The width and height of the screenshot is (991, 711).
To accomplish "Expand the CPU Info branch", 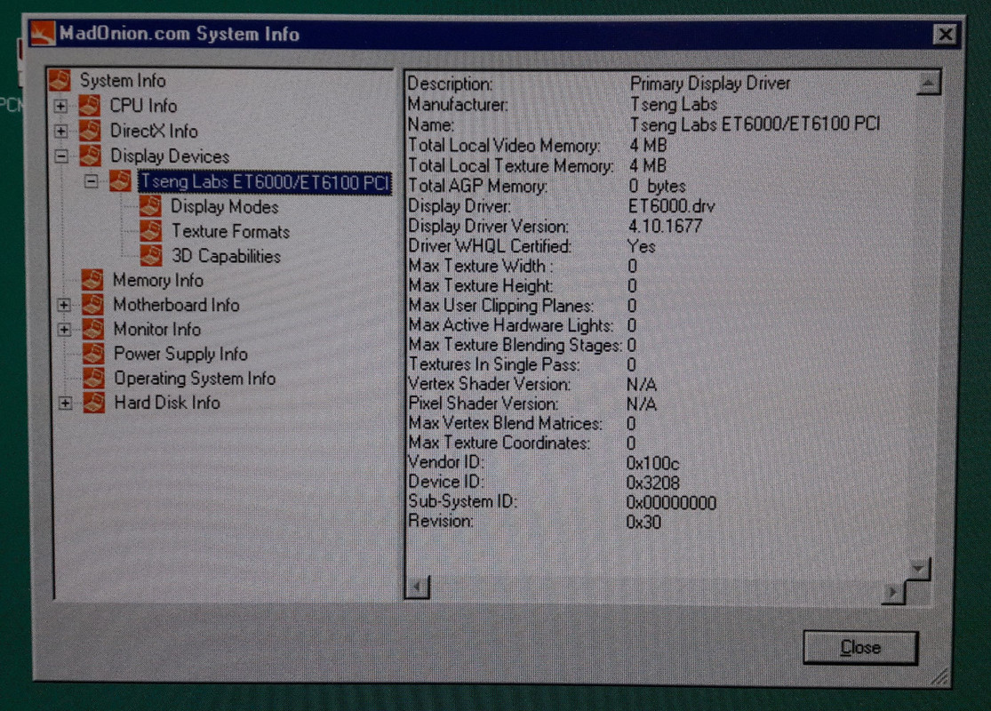I will [60, 106].
